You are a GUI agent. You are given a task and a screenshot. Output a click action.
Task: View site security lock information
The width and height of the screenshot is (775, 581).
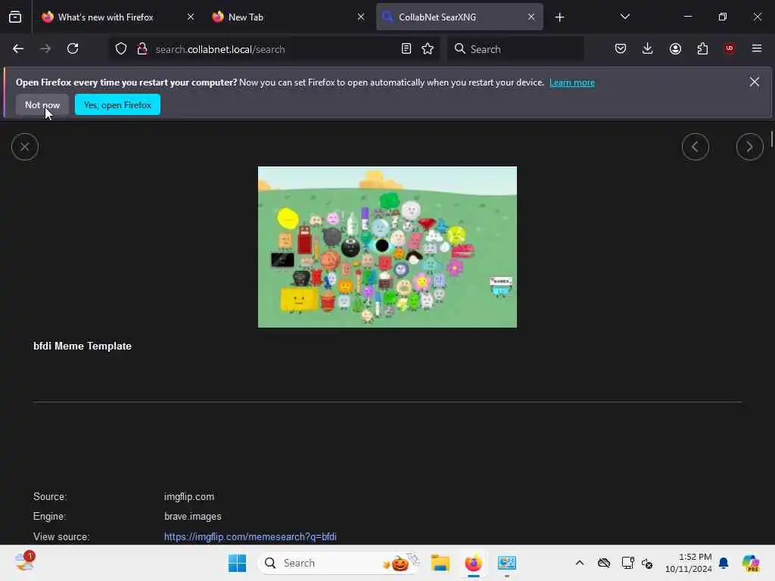(142, 49)
